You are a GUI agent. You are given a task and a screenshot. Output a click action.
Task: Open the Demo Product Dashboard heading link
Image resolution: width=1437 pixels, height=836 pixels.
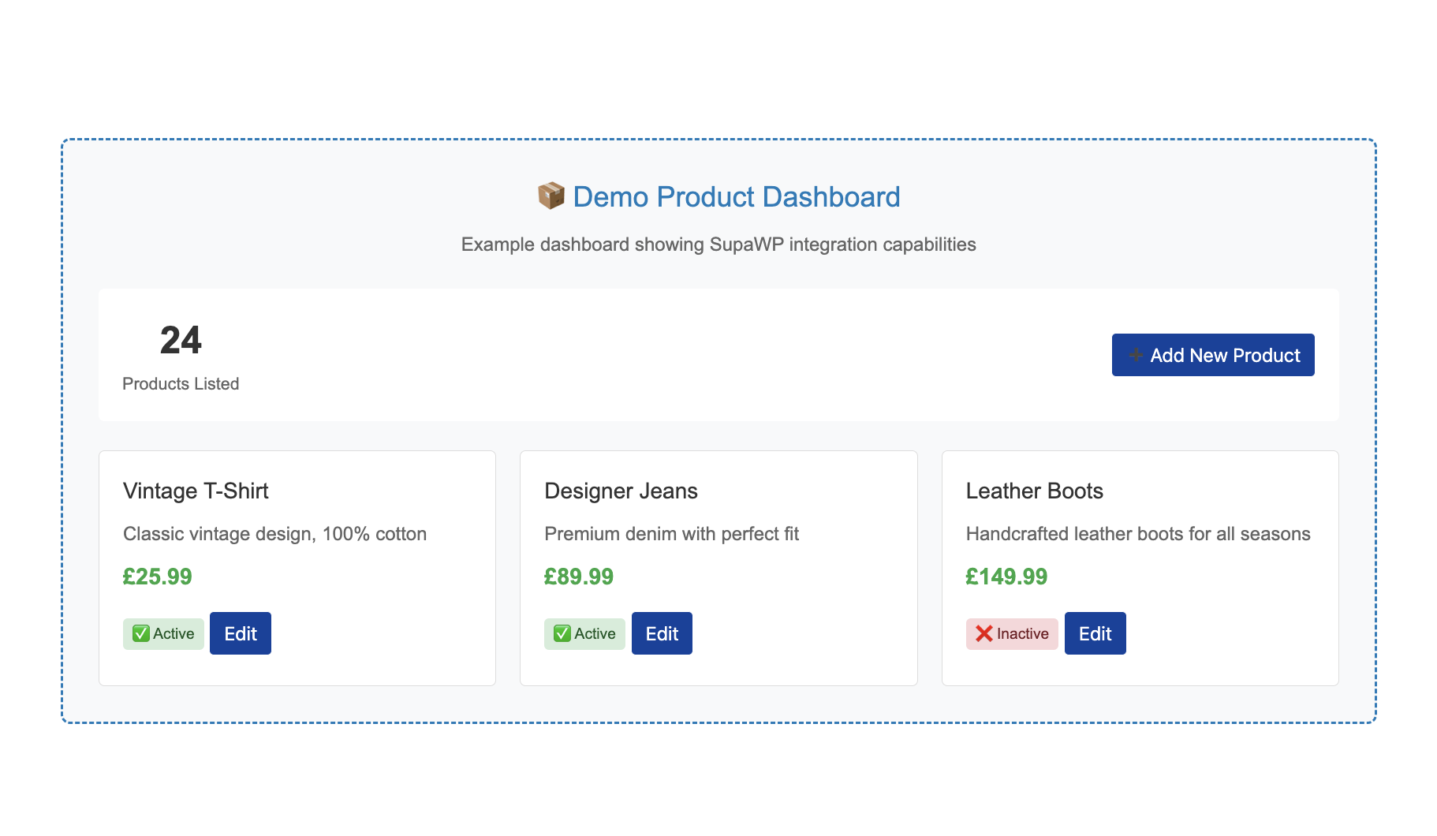coord(736,197)
